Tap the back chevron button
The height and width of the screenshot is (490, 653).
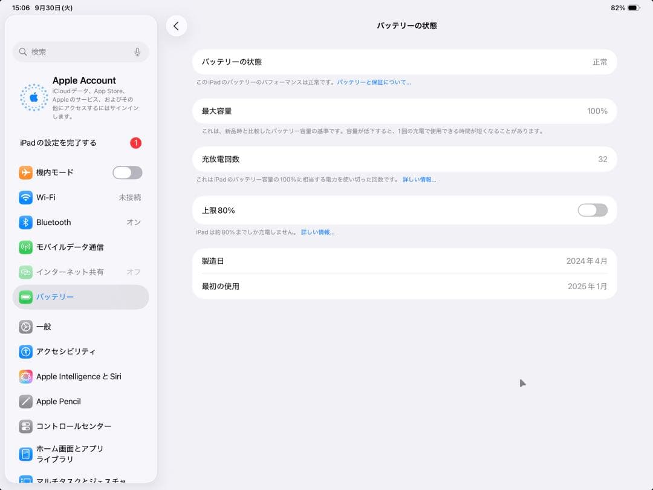pos(177,26)
